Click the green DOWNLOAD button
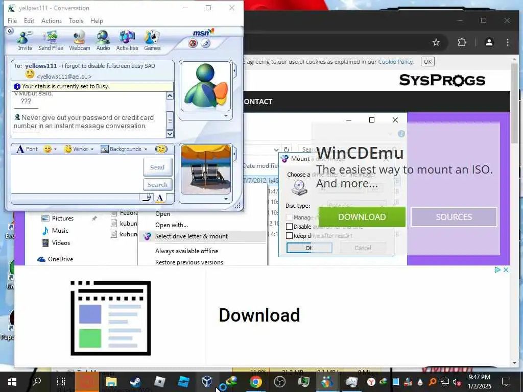This screenshot has width=523, height=392. click(362, 217)
